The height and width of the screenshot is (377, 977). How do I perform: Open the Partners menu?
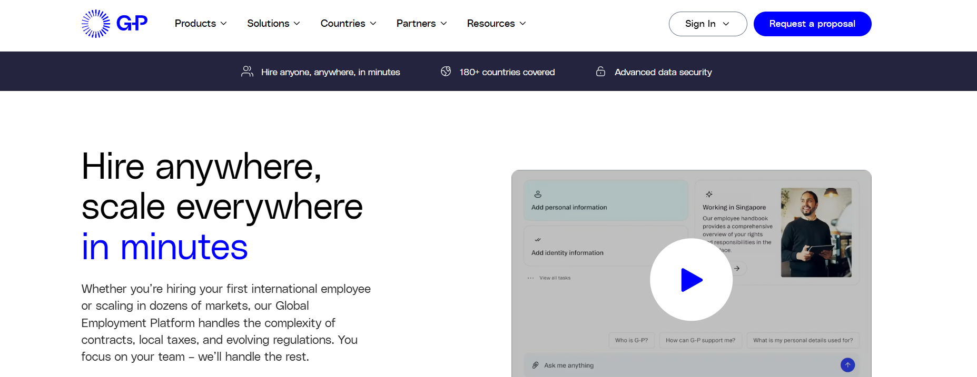point(421,24)
